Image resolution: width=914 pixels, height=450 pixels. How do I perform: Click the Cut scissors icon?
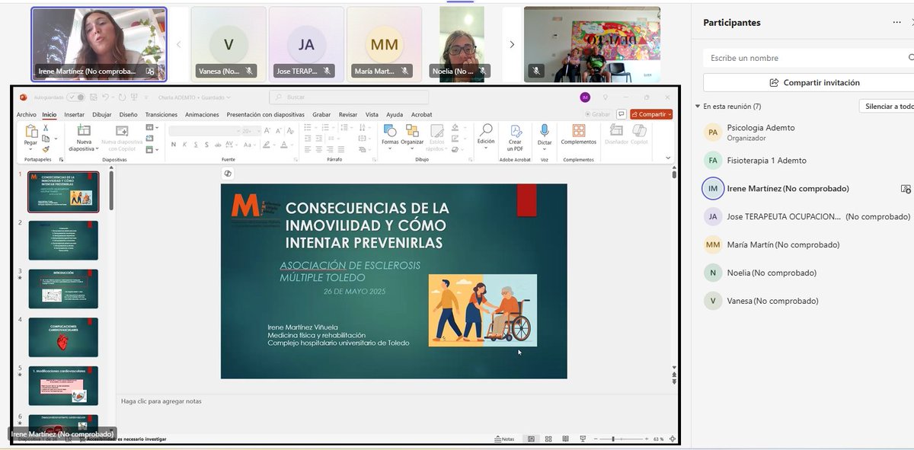(x=46, y=128)
